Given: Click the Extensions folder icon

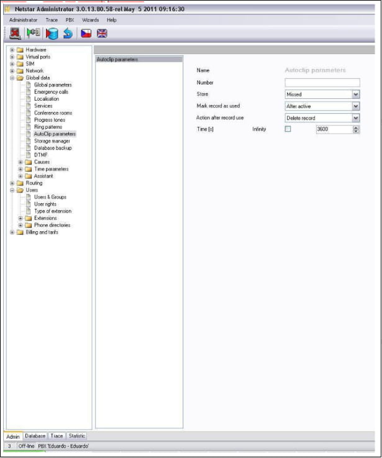Looking at the screenshot, I should 29,218.
